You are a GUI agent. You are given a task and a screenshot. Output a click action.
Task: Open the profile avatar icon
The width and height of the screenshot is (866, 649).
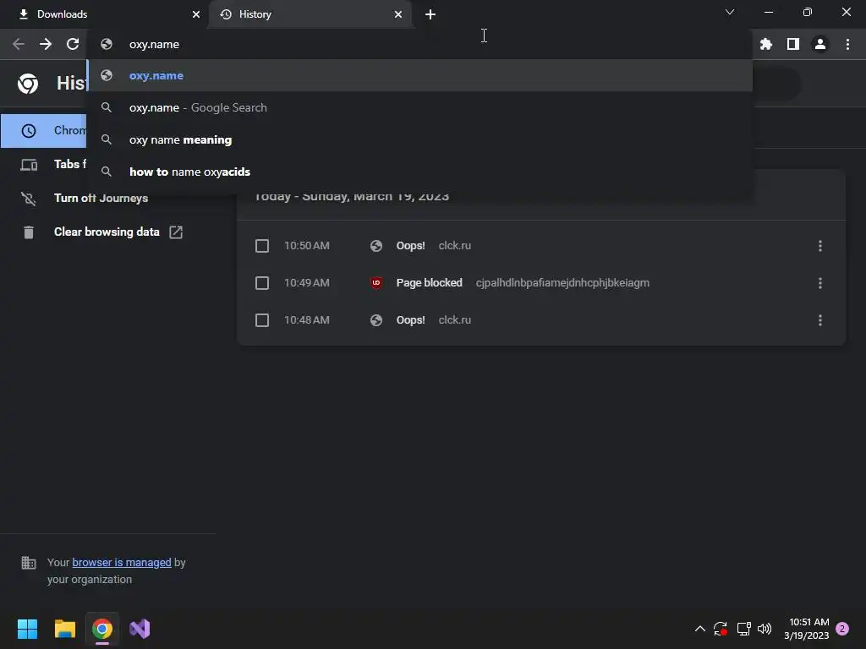820,44
